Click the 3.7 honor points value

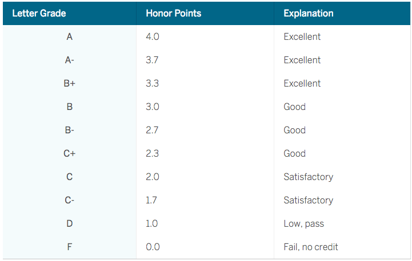(152, 60)
